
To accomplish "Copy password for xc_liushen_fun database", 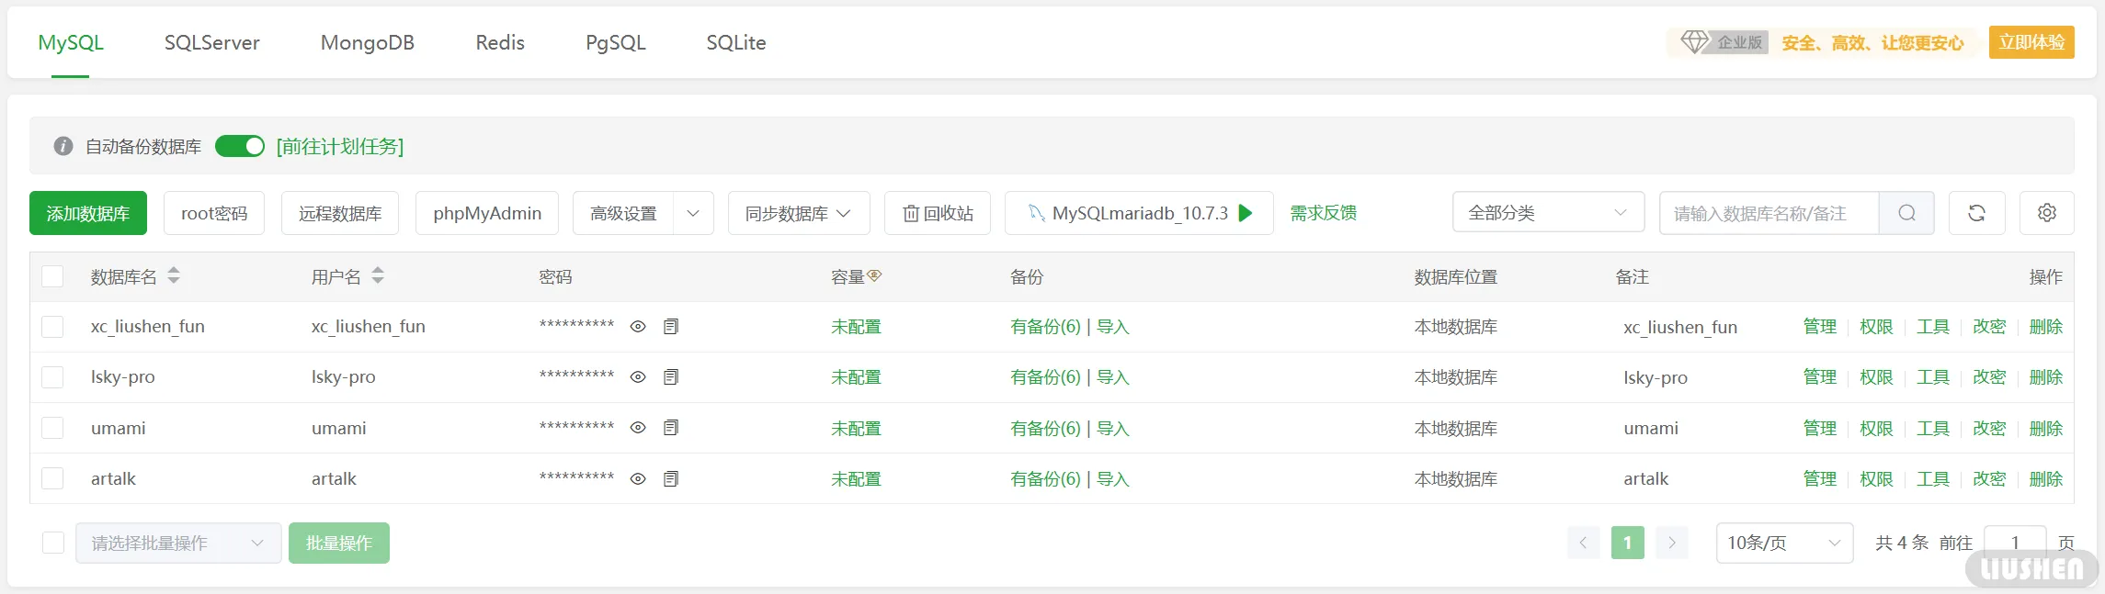I will click(x=671, y=327).
